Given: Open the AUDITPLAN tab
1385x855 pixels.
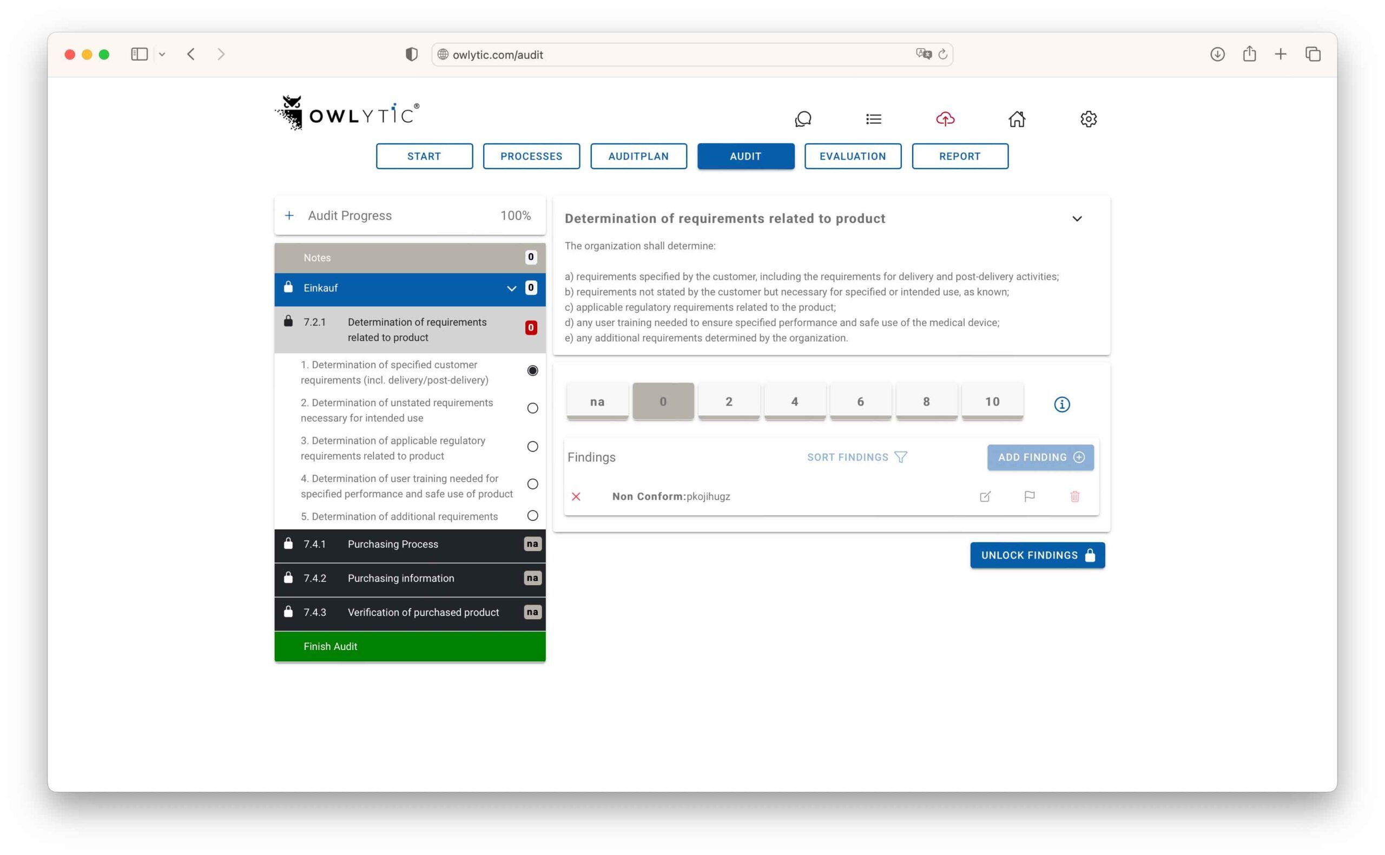Looking at the screenshot, I should coord(638,156).
